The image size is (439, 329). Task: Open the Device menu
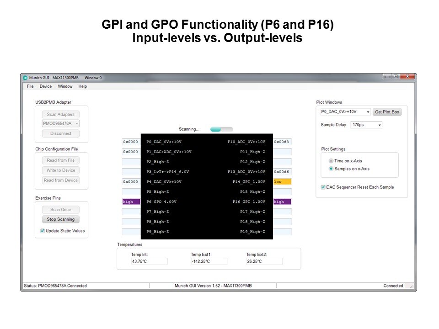46,86
